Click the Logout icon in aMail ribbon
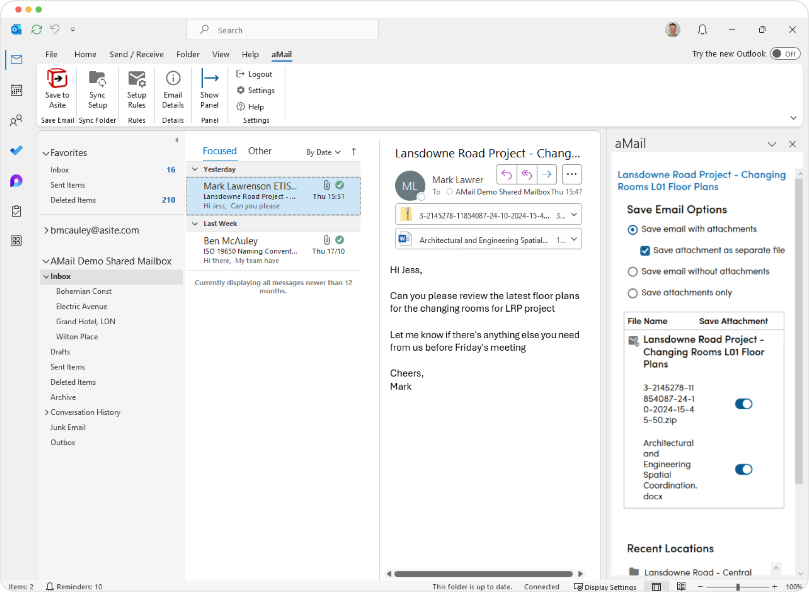Screen dimensions: 809x592 tap(241, 74)
